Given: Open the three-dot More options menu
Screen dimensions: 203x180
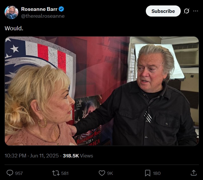Looking at the screenshot, I should tap(196, 11).
